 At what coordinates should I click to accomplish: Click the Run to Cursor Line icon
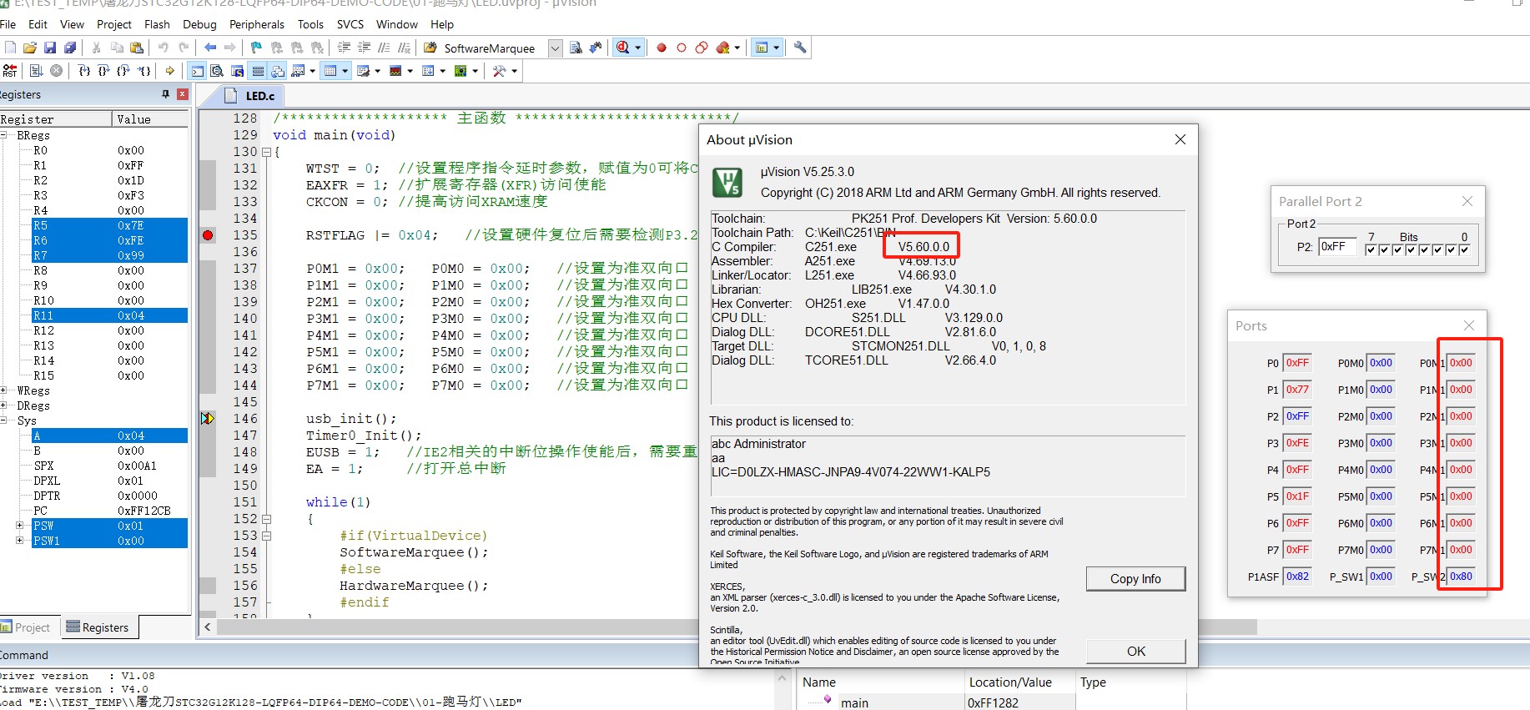point(144,71)
